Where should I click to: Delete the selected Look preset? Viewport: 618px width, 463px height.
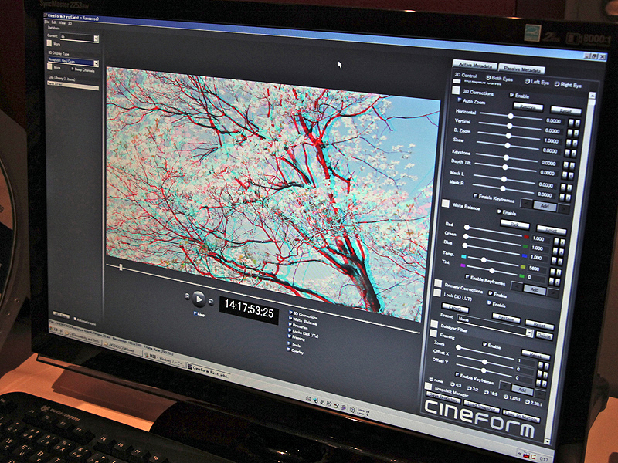[544, 336]
